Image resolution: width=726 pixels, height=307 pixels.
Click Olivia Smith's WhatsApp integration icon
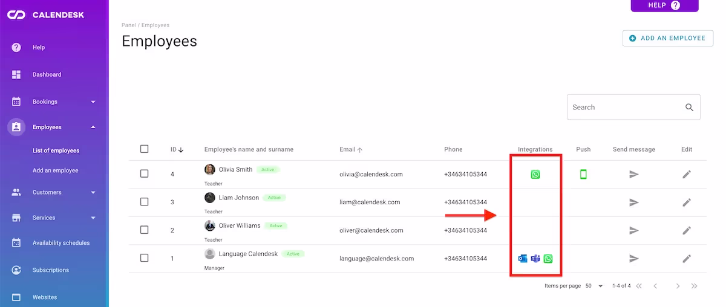point(535,175)
